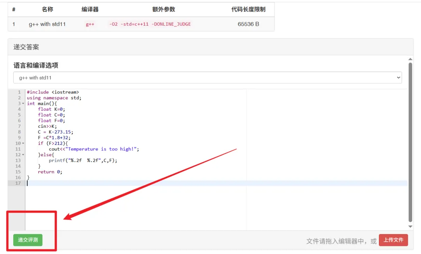Image resolution: width=421 pixels, height=254 pixels.
Task: Click the dropdown arrow beside 'g++ with std11'
Action: tap(399, 78)
